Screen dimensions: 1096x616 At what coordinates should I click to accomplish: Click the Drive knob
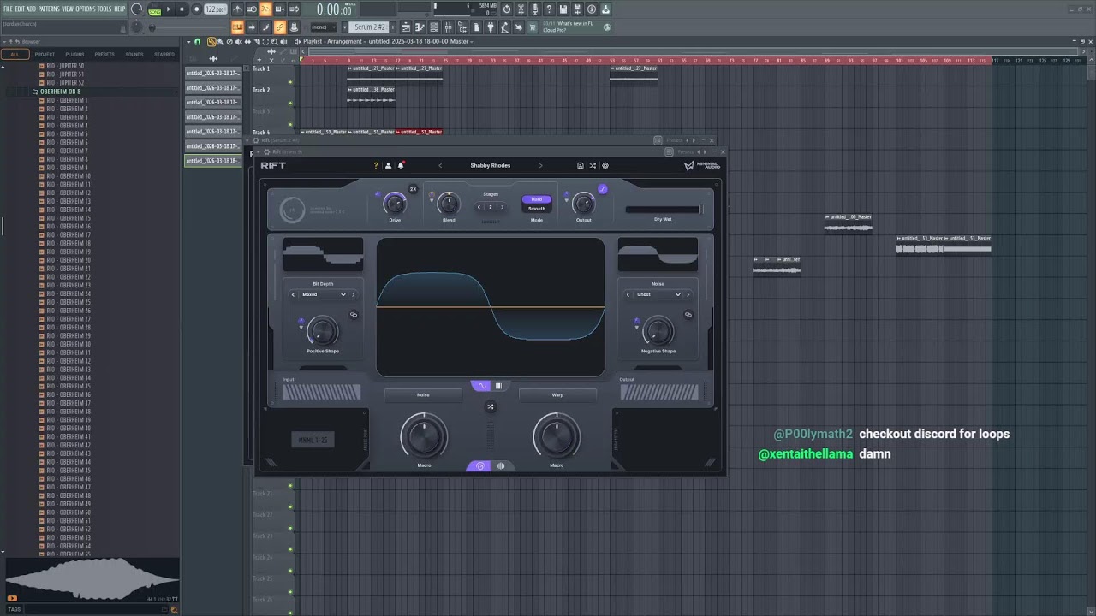pos(395,203)
